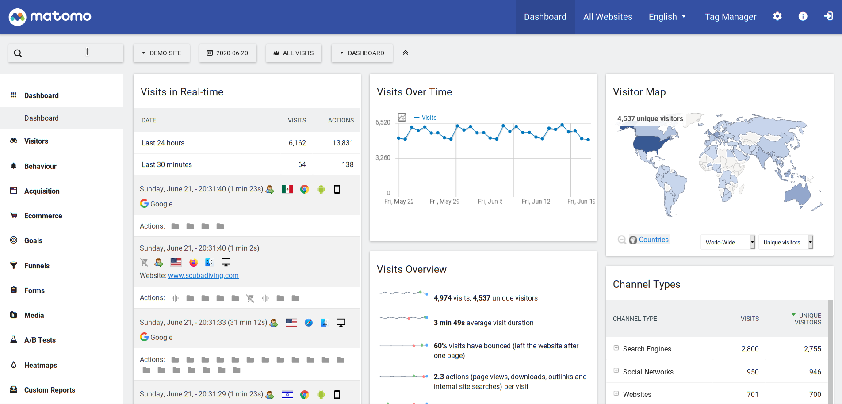The image size is (842, 404).
Task: Click the search magnifier icon
Action: tap(18, 53)
